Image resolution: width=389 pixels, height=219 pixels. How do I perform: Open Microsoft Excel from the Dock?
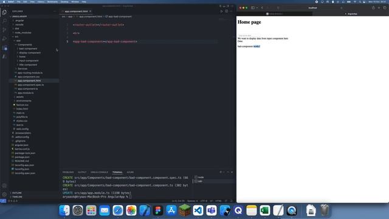(265, 210)
